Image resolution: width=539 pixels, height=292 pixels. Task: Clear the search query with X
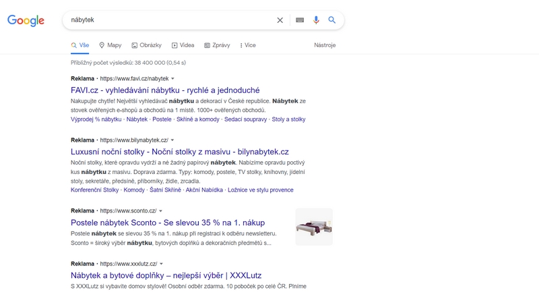(280, 20)
